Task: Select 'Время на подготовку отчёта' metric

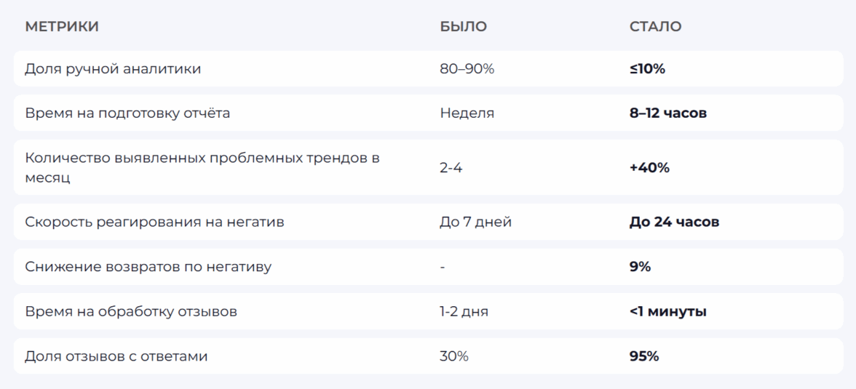Action: click(x=127, y=113)
